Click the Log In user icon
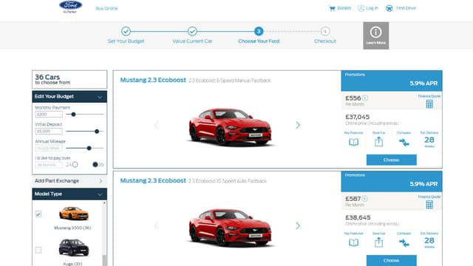Screen dimensions: 473x266 click(x=361, y=8)
